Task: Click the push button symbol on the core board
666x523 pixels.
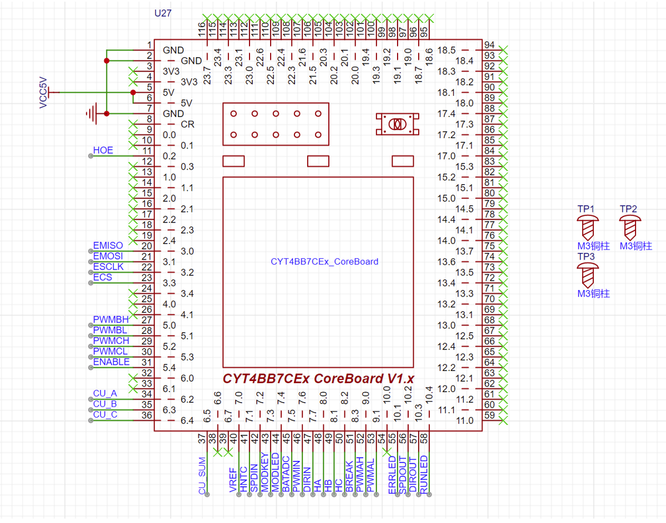Action: coord(396,124)
